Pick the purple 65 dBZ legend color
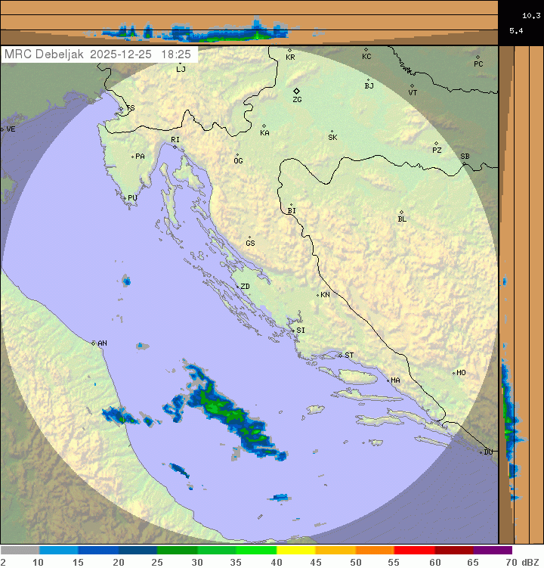The width and height of the screenshot is (544, 568). coord(493,551)
